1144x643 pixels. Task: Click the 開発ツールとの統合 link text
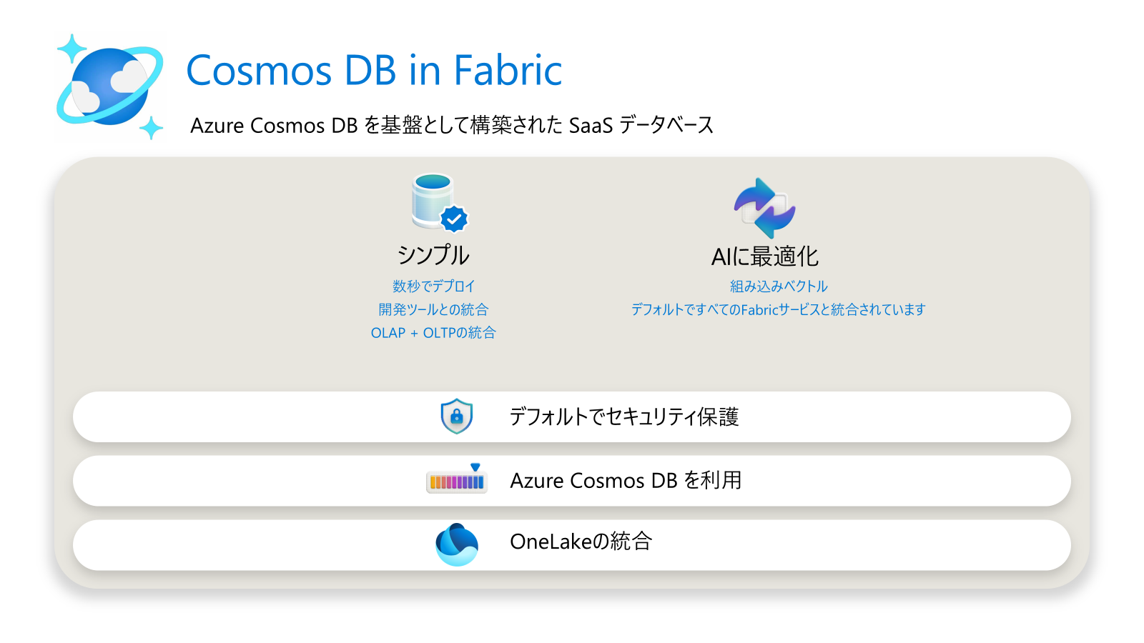[x=433, y=309]
